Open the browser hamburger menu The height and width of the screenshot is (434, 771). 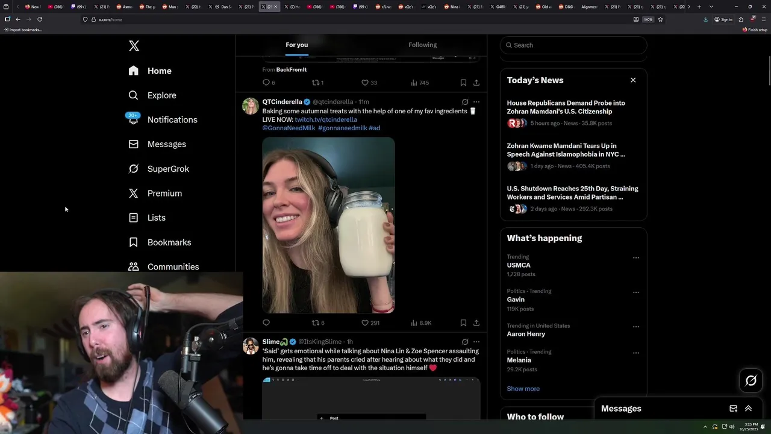[763, 19]
